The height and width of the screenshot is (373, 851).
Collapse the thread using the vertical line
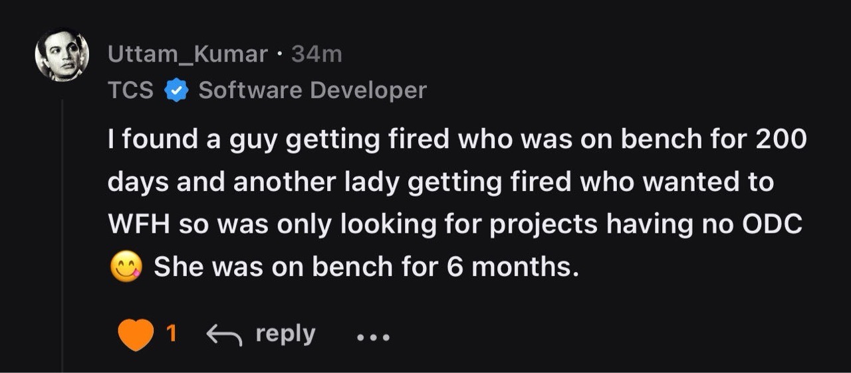[x=62, y=232]
